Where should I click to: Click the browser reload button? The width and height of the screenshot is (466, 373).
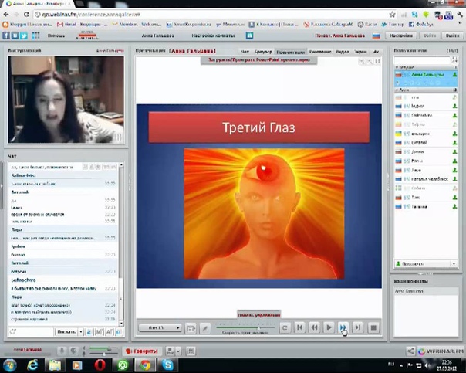pyautogui.click(x=26, y=14)
